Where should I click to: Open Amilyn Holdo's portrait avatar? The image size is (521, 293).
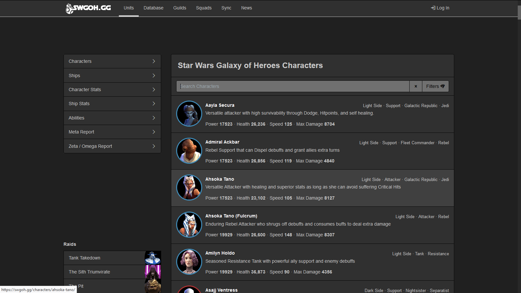click(x=189, y=262)
